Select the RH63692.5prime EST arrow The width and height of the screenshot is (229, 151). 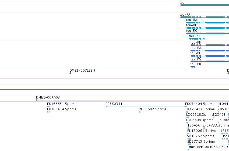pyautogui.click(x=140, y=112)
